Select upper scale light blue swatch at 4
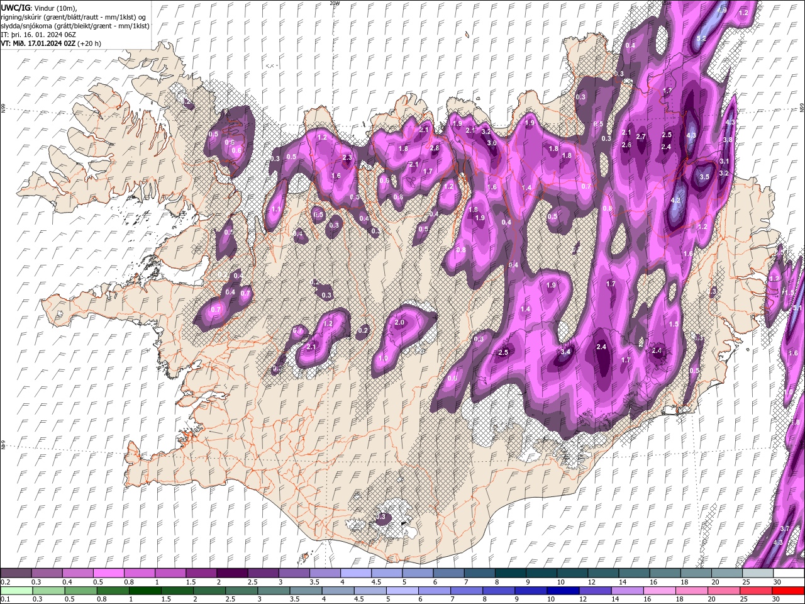 click(x=356, y=573)
